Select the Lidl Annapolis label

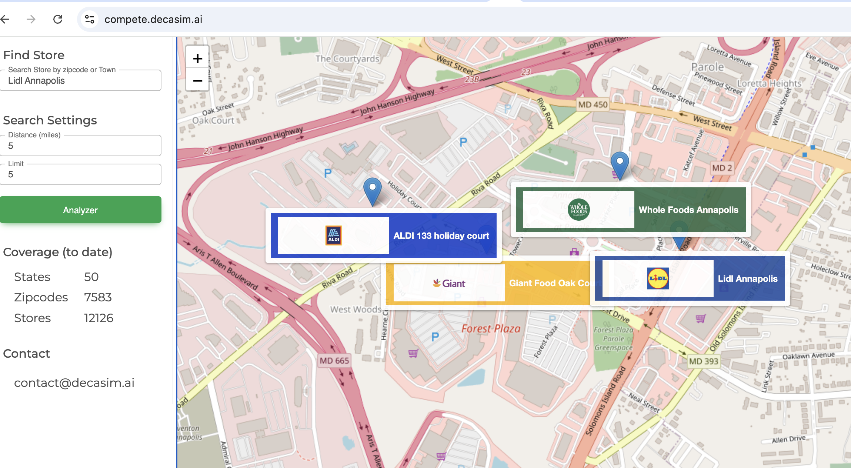click(747, 279)
